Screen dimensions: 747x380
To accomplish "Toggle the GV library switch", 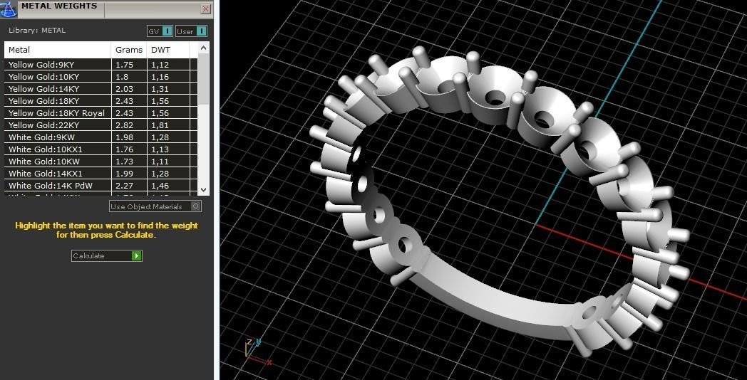I will [160, 31].
